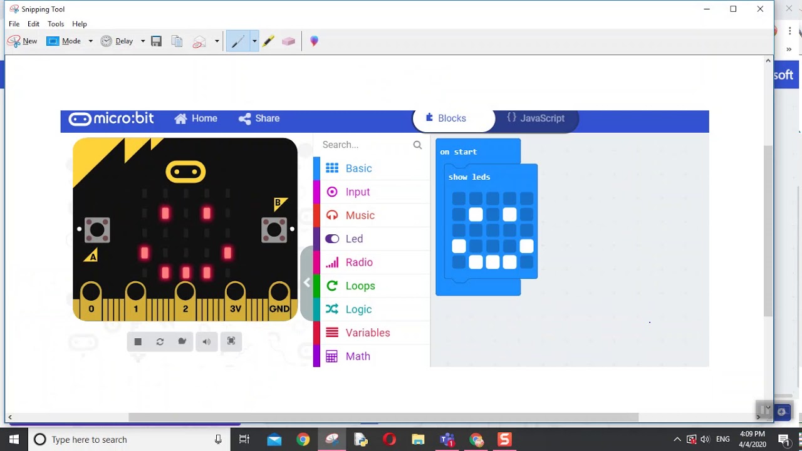The height and width of the screenshot is (451, 802).
Task: Open Edit with Paint 3D icon
Action: (314, 41)
